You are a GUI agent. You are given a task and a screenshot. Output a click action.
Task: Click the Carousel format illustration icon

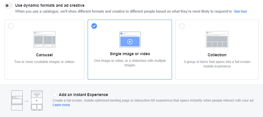44,39
